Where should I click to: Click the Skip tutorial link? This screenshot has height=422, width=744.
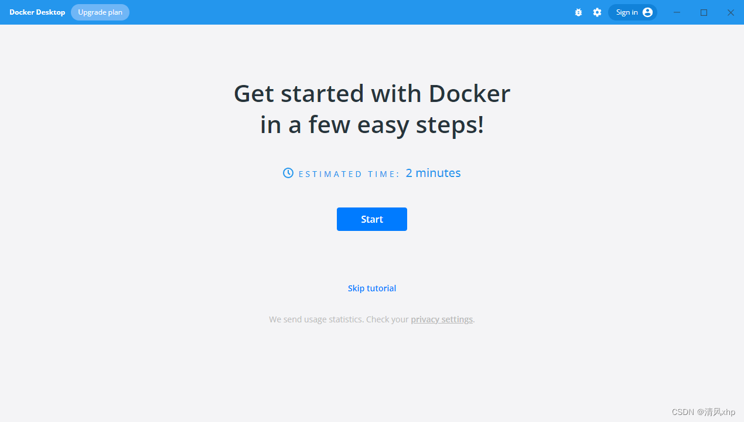372,288
